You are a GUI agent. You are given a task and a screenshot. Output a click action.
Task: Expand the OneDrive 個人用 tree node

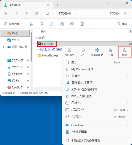tap(4, 47)
